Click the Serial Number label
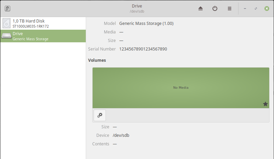274x159 pixels. click(102, 49)
